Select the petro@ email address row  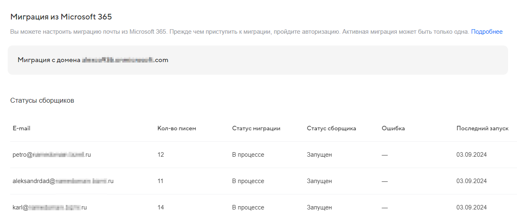[52, 155]
